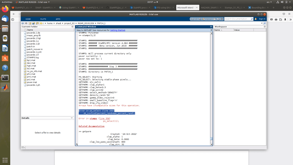Open Activities overview

tap(7, 2)
